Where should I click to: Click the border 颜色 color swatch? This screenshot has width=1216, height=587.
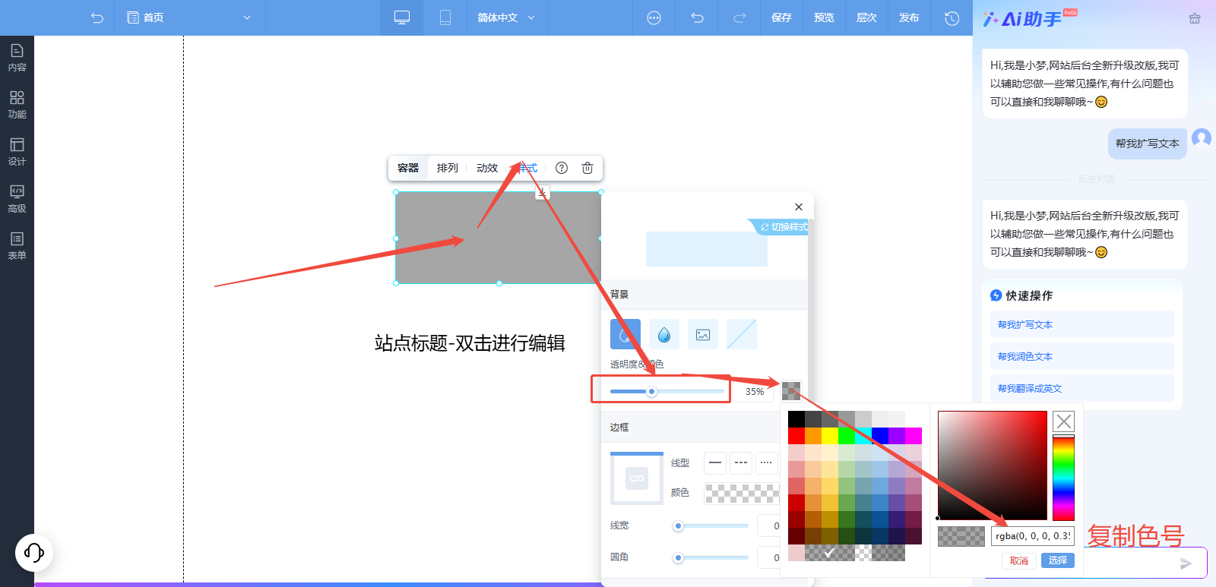pos(742,494)
